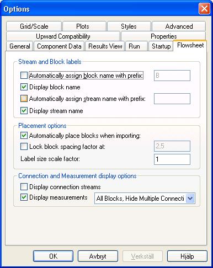
Task: Switch to the General tab
Action: click(20, 46)
